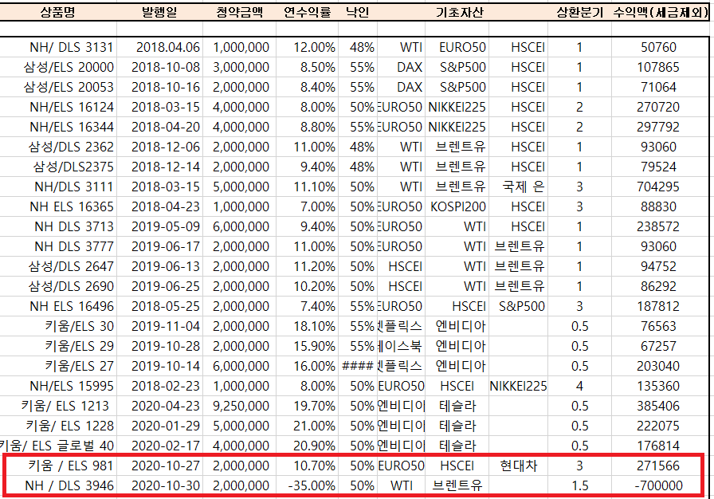Image resolution: width=714 pixels, height=499 pixels.
Task: Click the yield cell -35.00%
Action: click(307, 485)
